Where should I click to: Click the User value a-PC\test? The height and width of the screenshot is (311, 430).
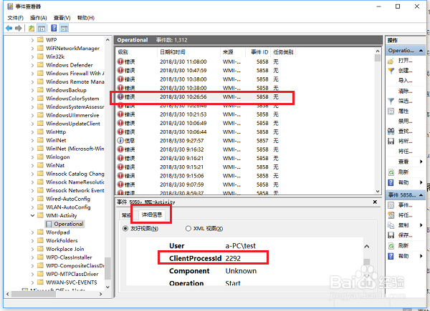[x=241, y=246]
